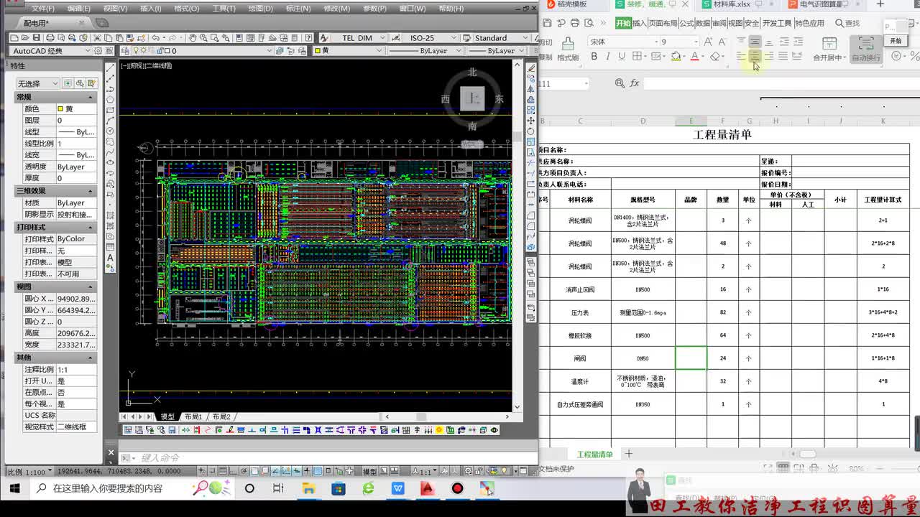Toggle the 模型 model space status button

369,472
